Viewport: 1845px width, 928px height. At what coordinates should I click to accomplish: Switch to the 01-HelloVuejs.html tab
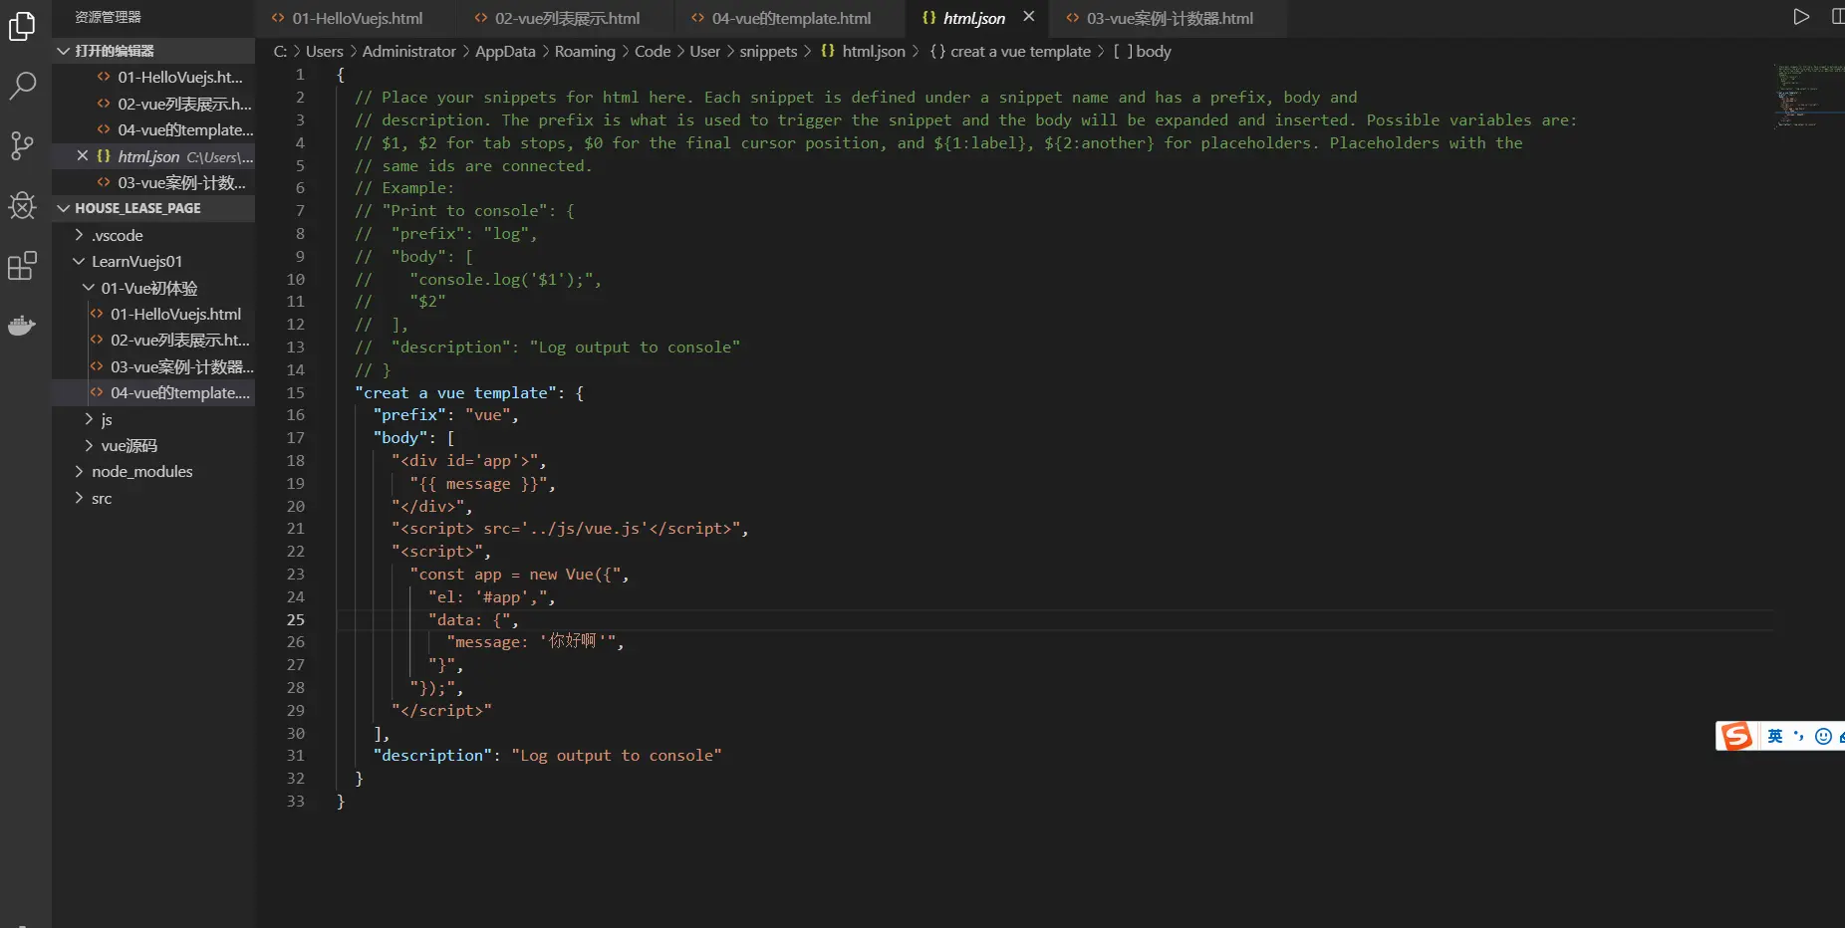click(x=357, y=18)
